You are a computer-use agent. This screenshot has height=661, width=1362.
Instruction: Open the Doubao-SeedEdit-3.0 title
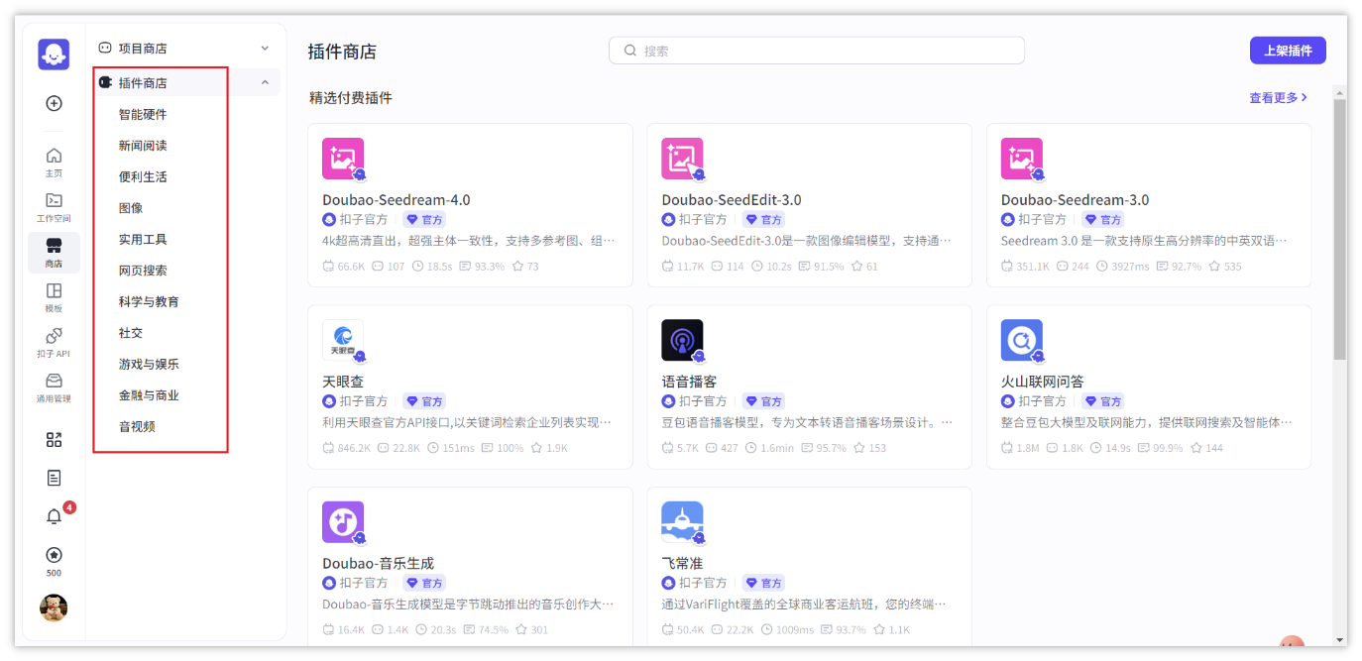(732, 199)
